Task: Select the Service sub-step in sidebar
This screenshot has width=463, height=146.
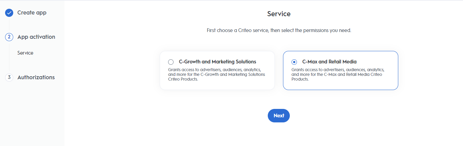Action: [25, 53]
